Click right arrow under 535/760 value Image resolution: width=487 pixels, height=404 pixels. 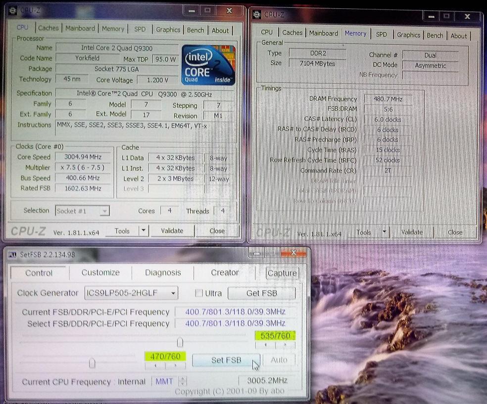[286, 345]
